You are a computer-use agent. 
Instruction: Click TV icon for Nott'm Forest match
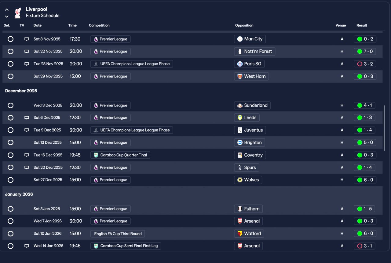[27, 52]
